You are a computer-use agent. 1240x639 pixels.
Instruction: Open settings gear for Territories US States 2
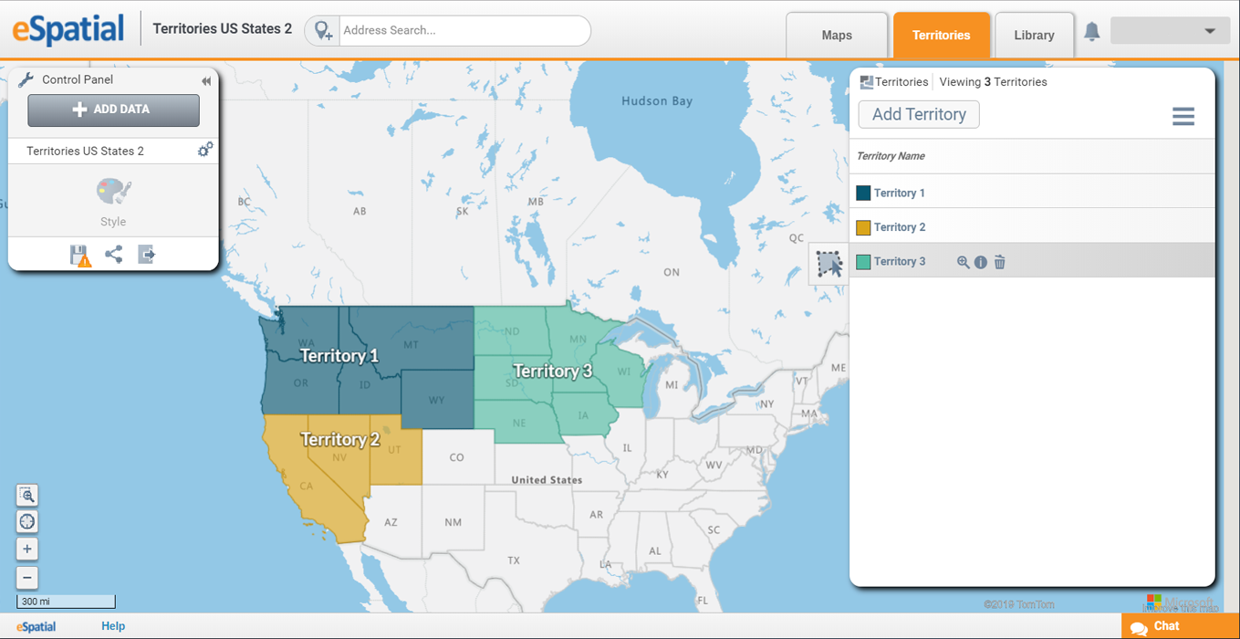[205, 150]
